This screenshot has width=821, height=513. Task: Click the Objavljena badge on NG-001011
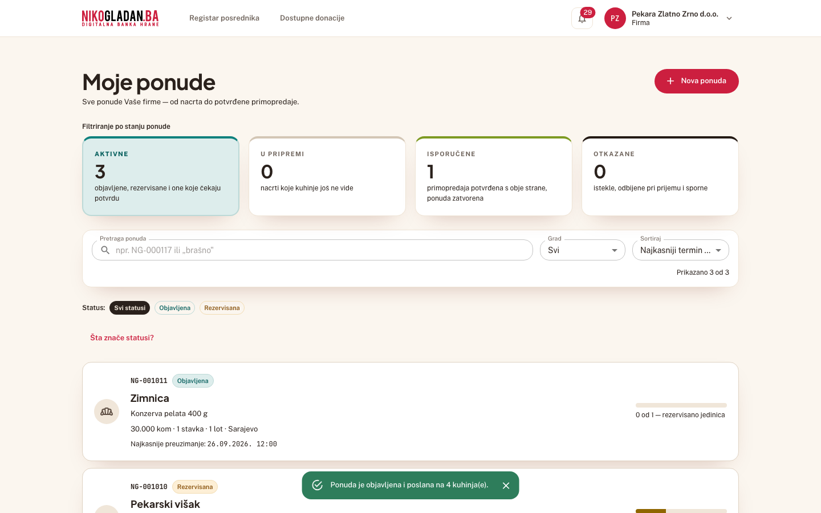193,381
